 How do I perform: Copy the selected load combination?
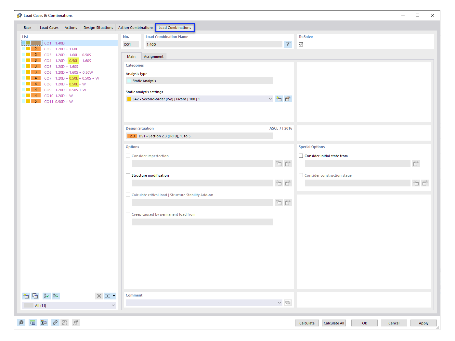click(x=35, y=296)
